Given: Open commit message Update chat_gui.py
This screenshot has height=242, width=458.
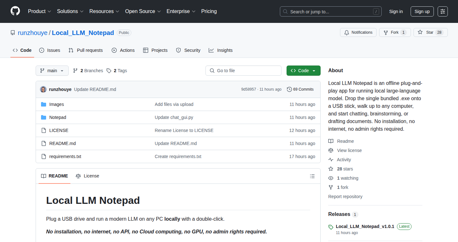Looking at the screenshot, I should (174, 117).
